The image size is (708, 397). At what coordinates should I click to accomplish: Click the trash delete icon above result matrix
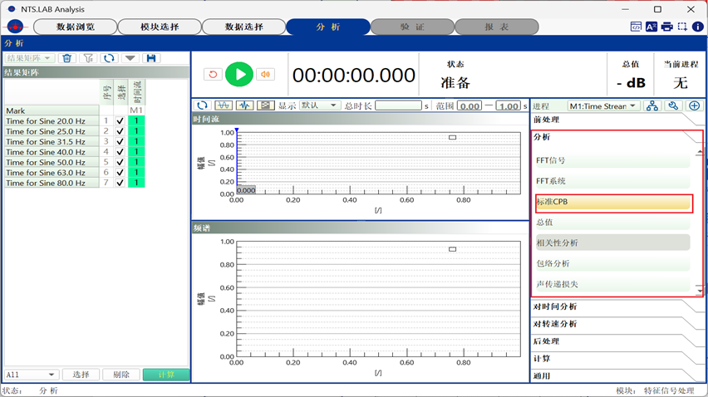click(67, 58)
